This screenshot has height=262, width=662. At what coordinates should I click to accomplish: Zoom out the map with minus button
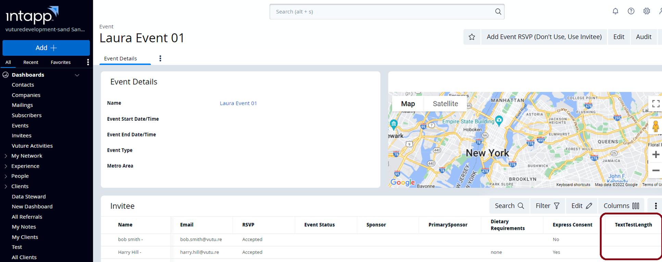[655, 170]
